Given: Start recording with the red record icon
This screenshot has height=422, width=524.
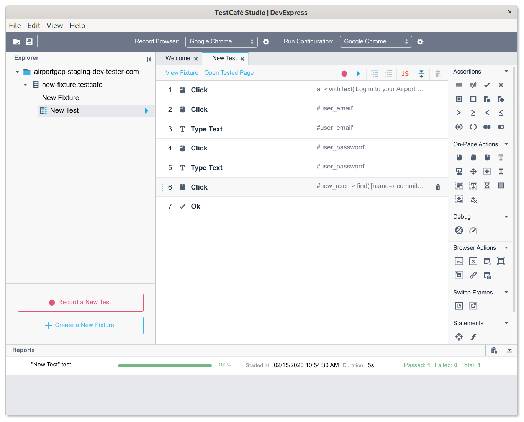Looking at the screenshot, I should [x=344, y=74].
